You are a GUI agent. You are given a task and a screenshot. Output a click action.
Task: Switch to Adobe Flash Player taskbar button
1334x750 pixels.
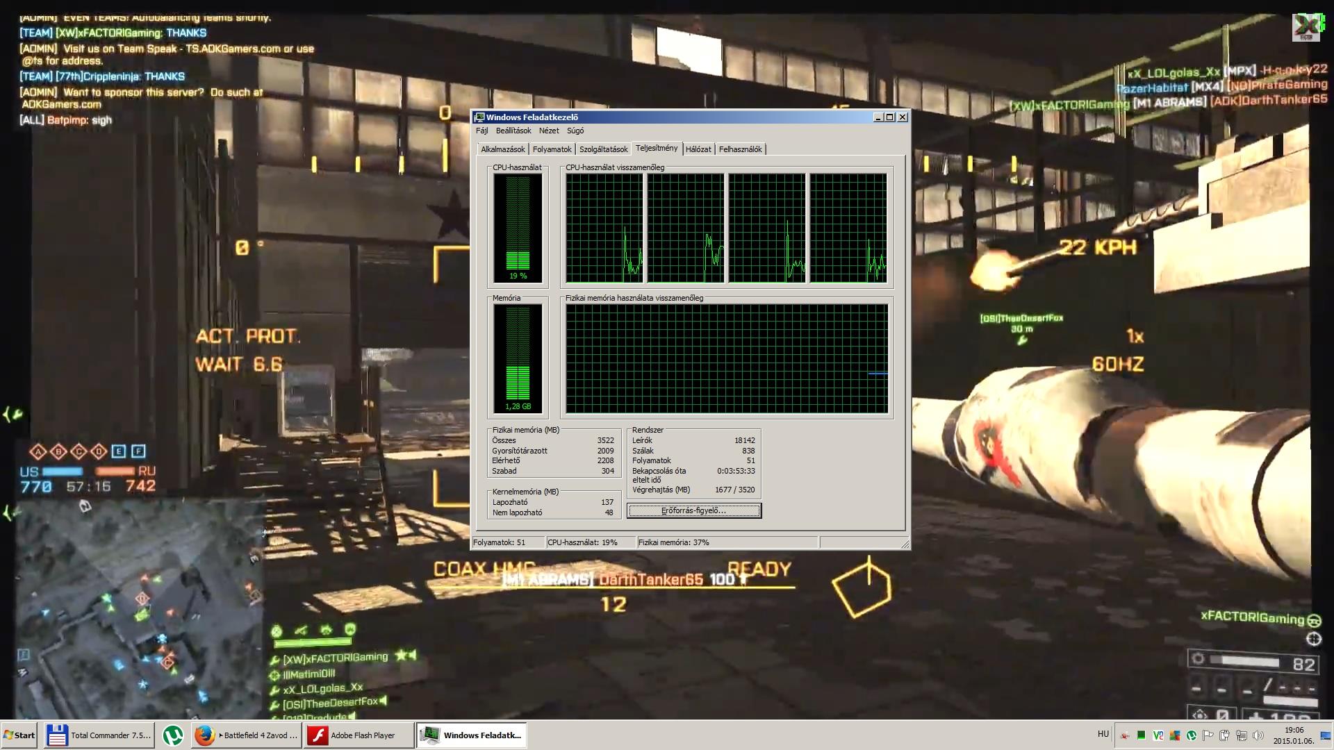[358, 735]
